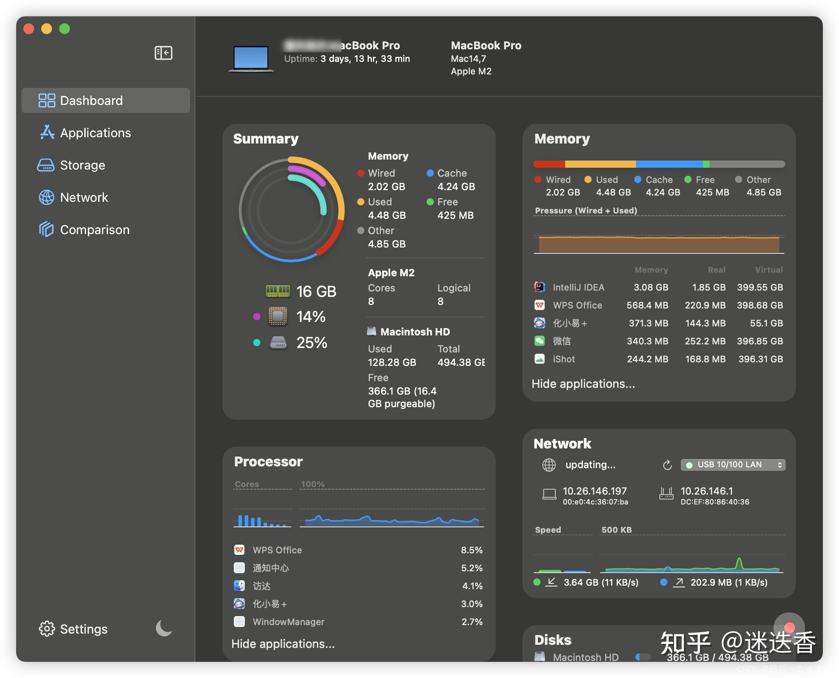This screenshot has height=678, width=839.
Task: Click the refresh icon in Network panel
Action: click(x=667, y=465)
